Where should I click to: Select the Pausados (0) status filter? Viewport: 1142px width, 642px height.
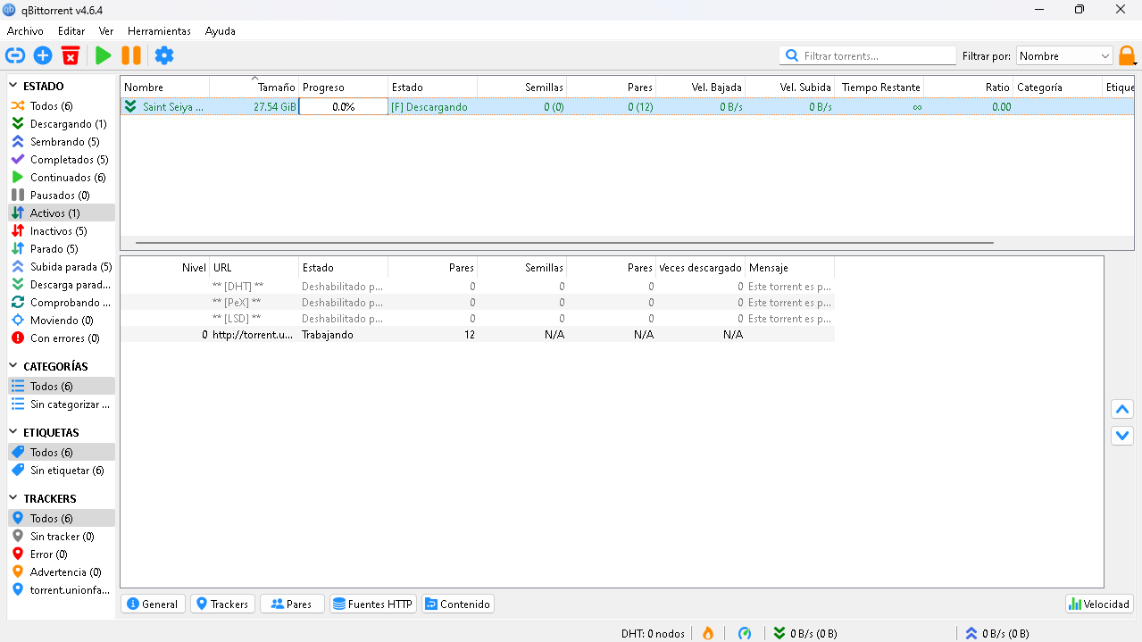coord(62,196)
